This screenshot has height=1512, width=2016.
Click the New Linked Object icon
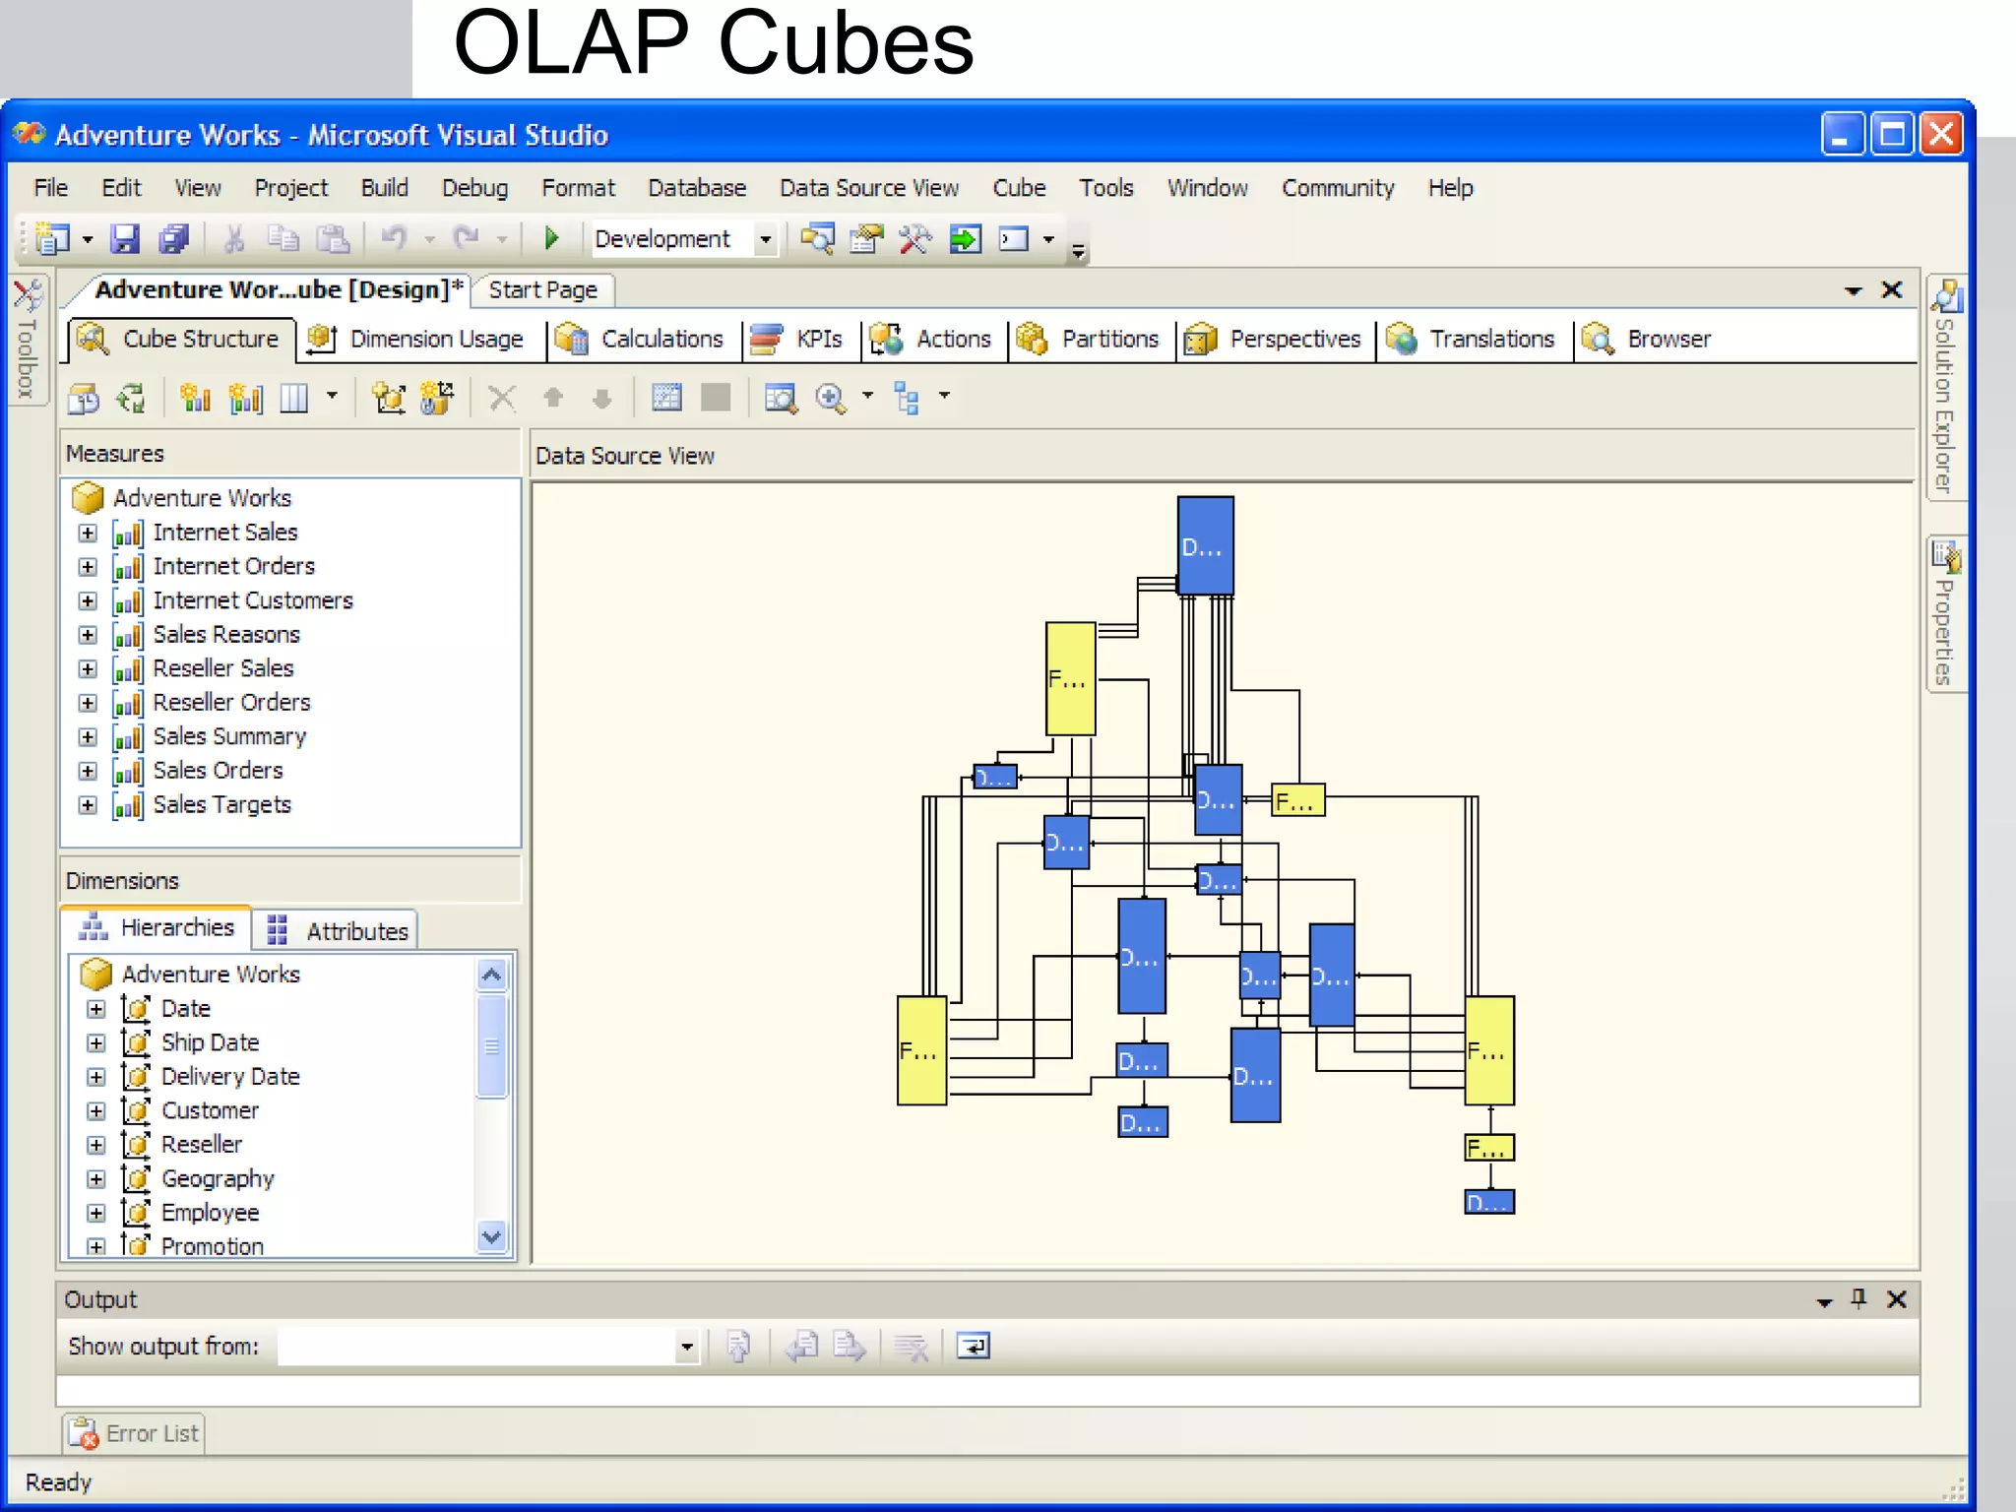437,398
